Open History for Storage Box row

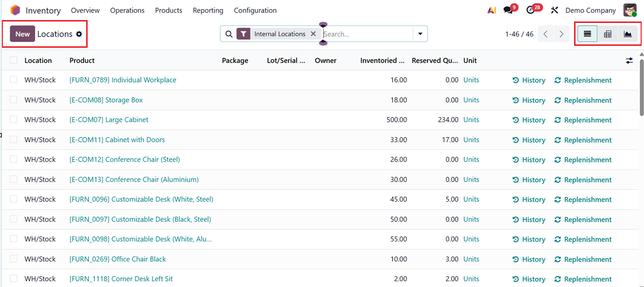click(x=529, y=100)
